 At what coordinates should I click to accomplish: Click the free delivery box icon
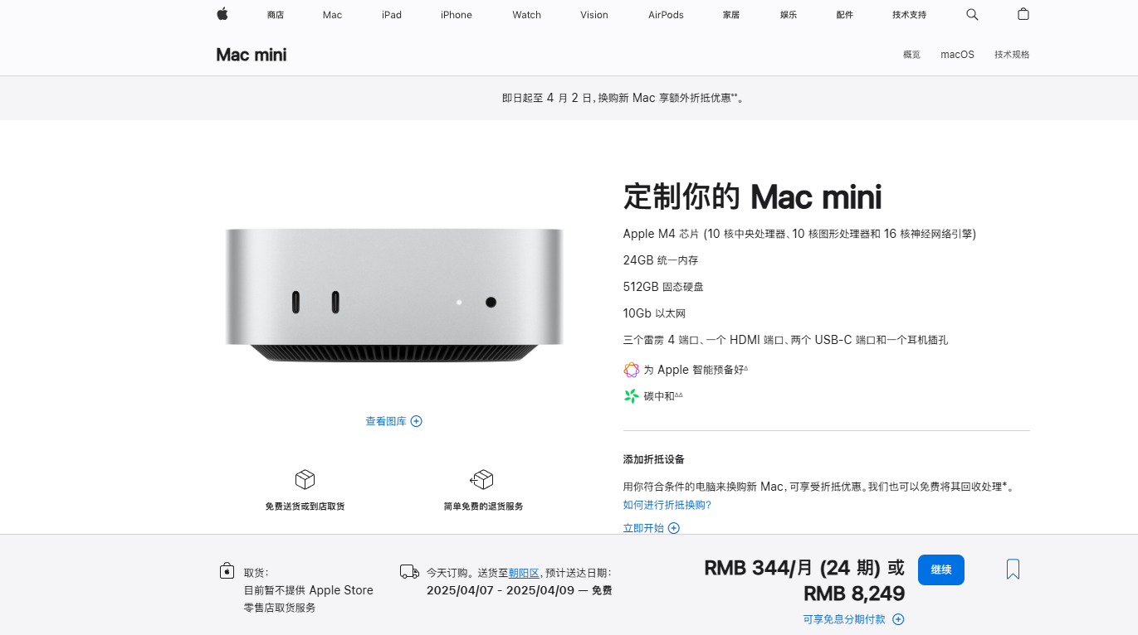pos(305,480)
